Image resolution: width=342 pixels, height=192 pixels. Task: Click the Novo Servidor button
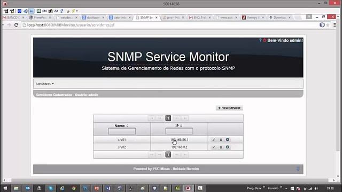click(x=229, y=108)
